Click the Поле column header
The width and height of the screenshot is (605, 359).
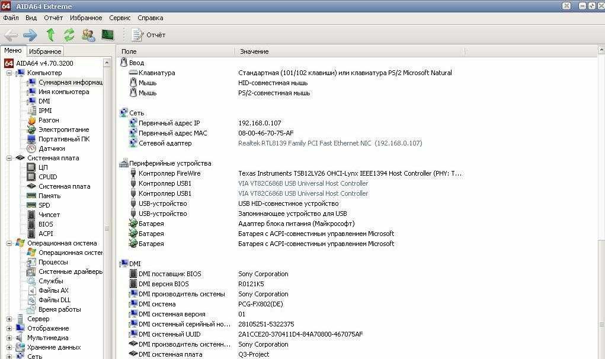[x=175, y=51]
